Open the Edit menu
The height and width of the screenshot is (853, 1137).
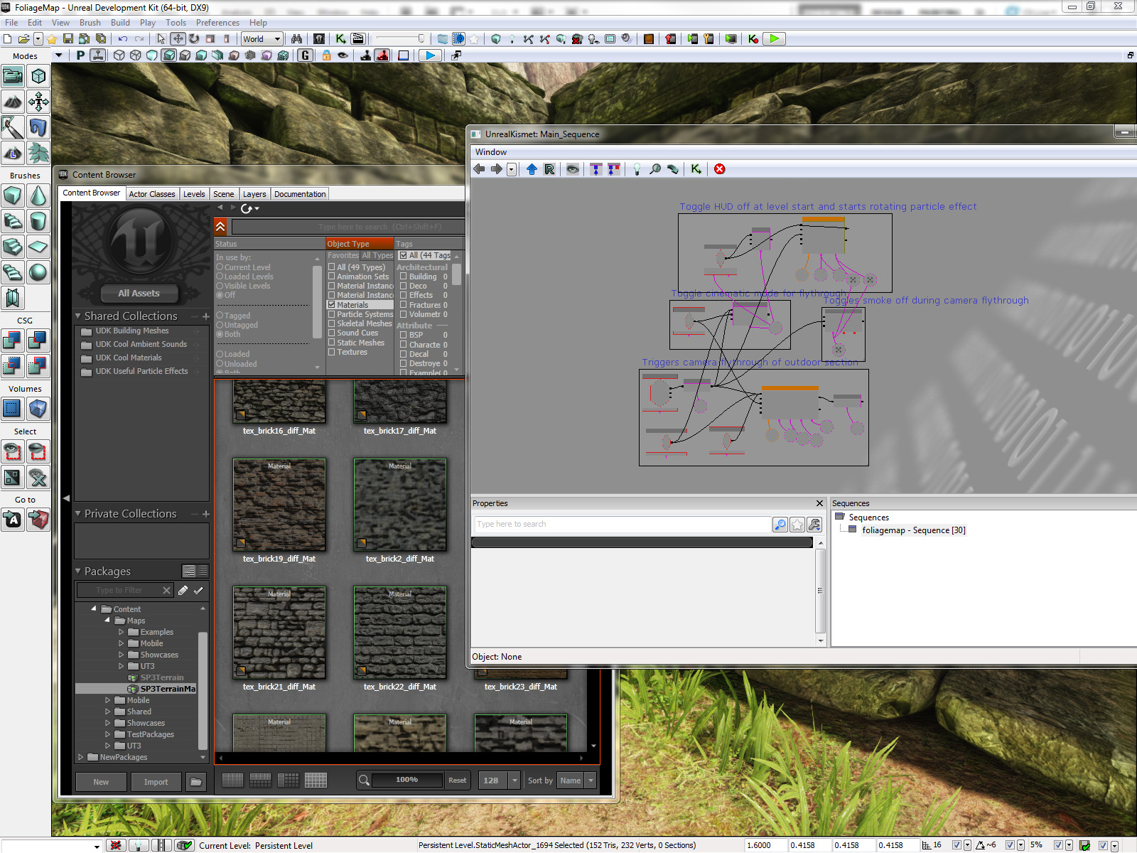35,23
